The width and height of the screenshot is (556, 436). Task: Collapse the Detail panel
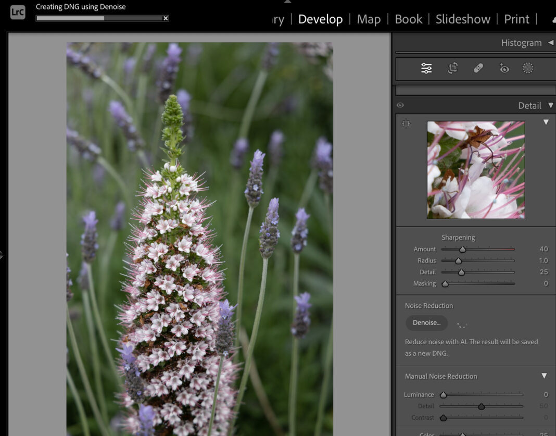click(x=549, y=105)
